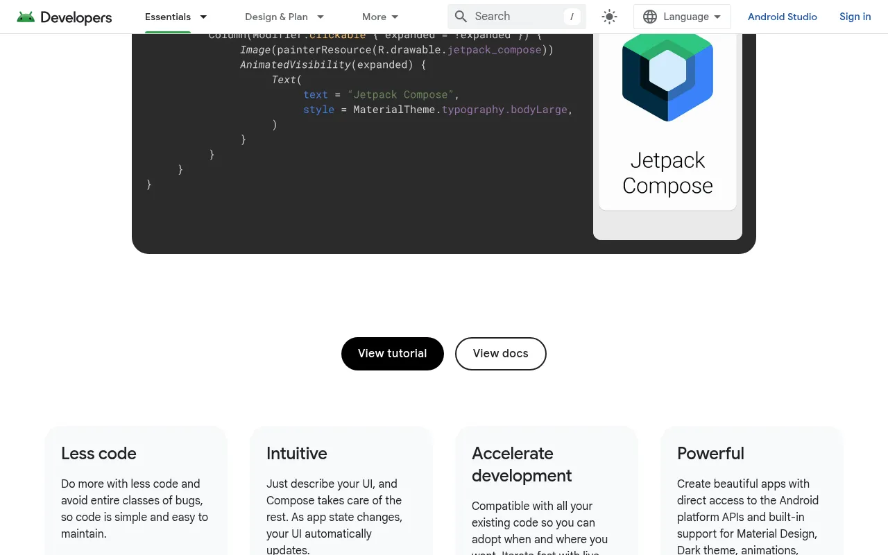Click the Intuitive card heading
888x555 pixels.
point(296,454)
